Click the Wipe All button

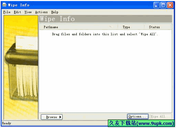point(161,116)
